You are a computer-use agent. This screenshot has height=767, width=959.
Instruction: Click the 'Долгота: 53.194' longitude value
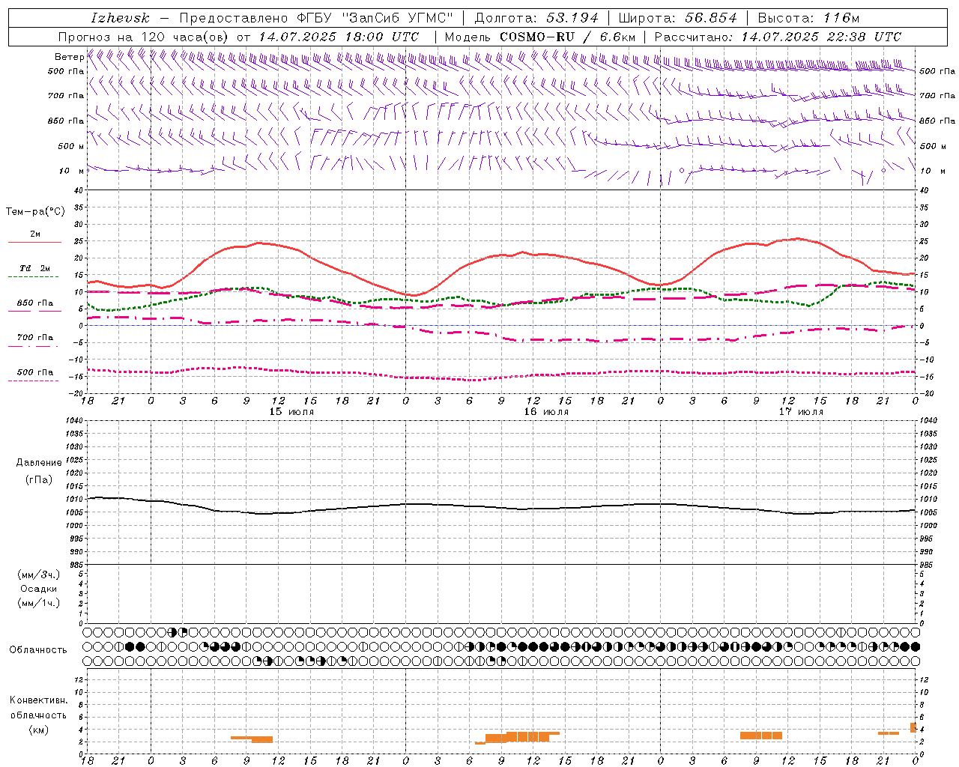(x=536, y=18)
